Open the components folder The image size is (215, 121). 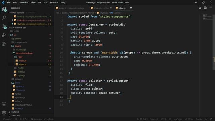pos(21,42)
